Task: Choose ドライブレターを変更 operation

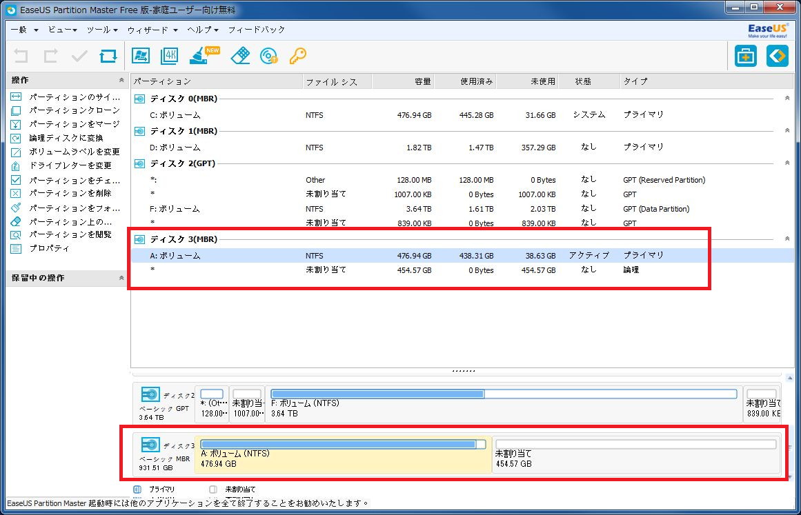Action: (70, 165)
